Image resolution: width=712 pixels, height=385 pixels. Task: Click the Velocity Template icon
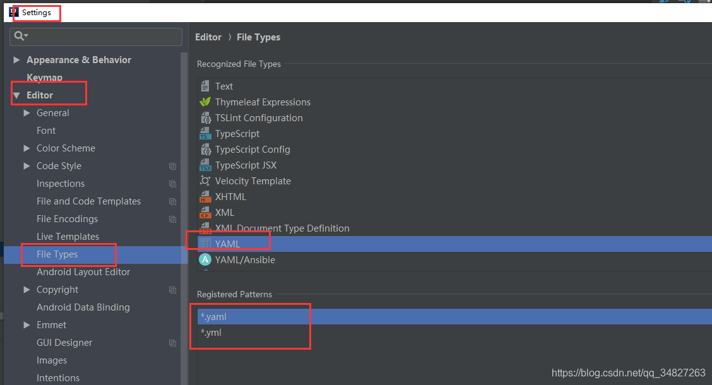point(205,181)
